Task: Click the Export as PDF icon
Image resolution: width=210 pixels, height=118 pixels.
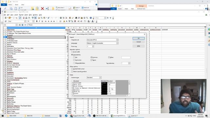Action: point(24,18)
